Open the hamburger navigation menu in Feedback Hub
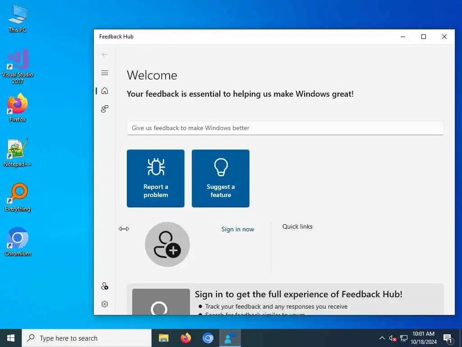 105,73
